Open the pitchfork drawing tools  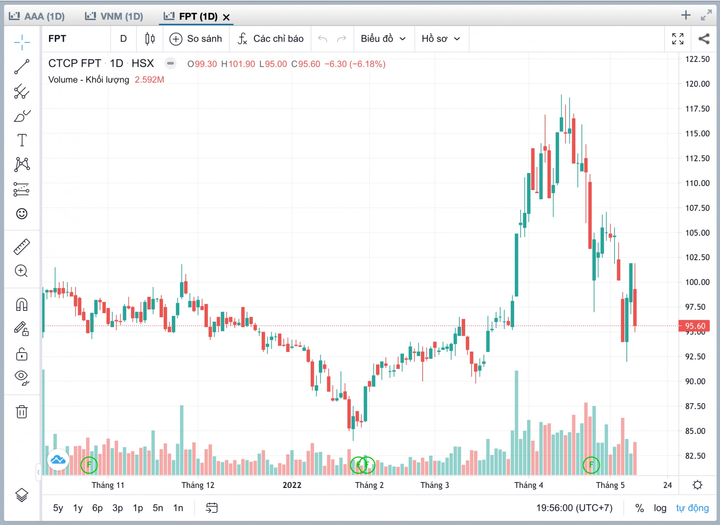point(22,91)
